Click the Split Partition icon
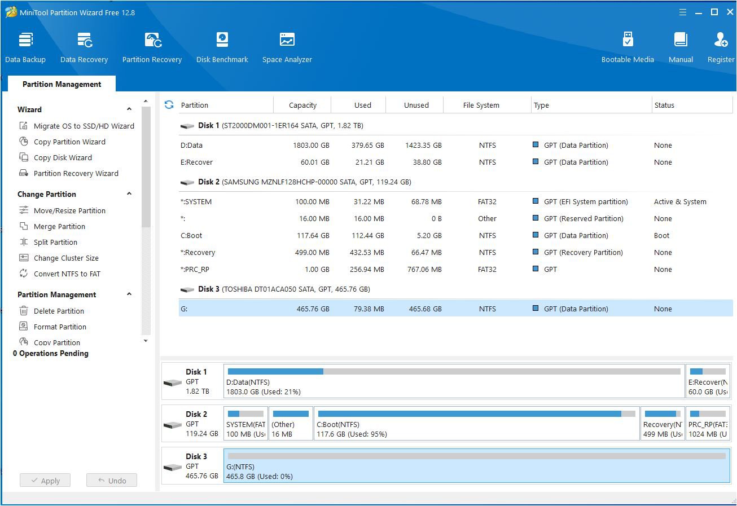737x506 pixels. point(24,242)
